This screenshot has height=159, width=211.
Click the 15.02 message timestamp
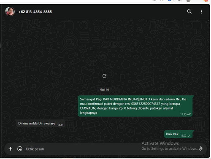point(183,136)
